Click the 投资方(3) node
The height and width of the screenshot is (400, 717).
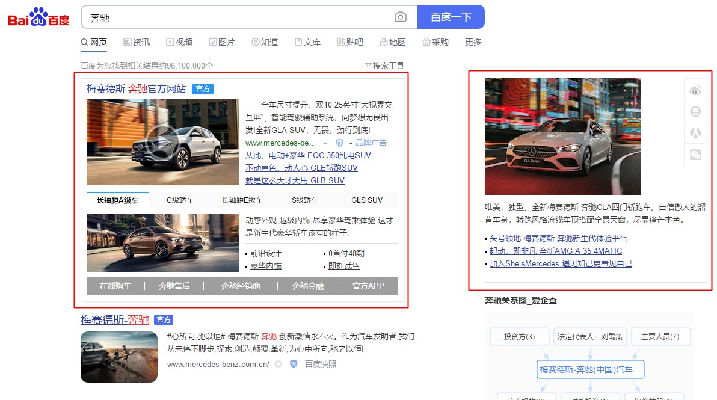(x=519, y=337)
